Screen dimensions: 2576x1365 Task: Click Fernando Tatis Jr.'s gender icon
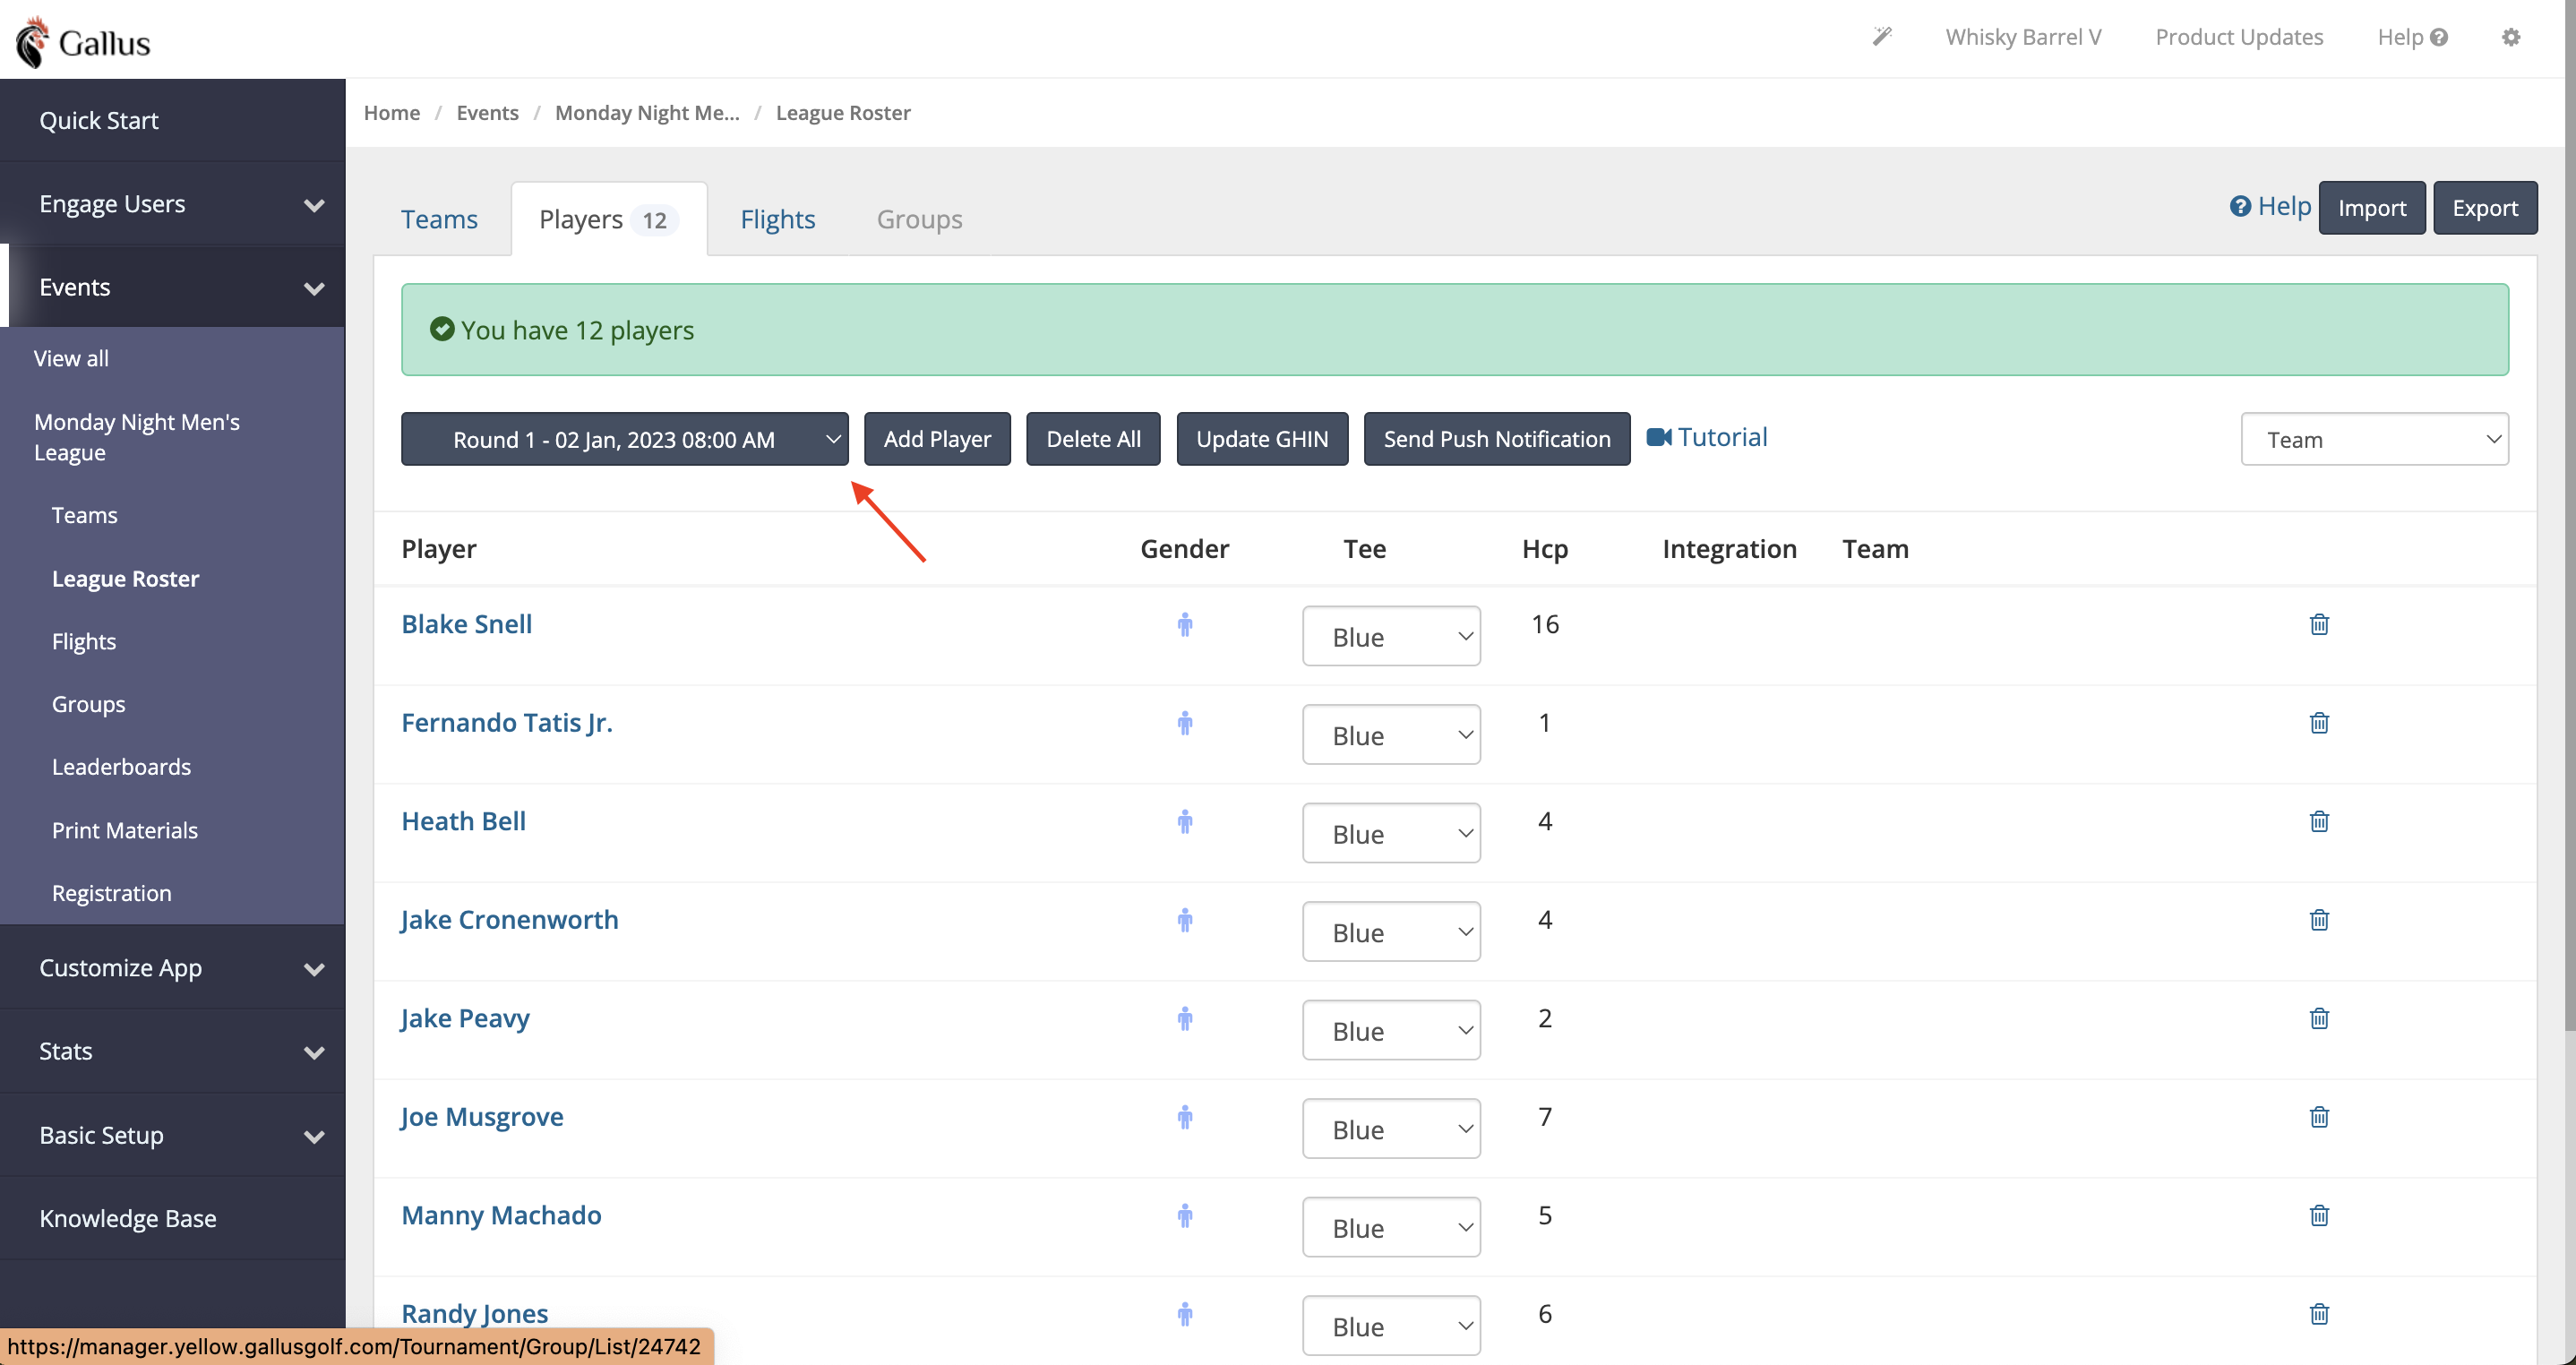(1184, 723)
